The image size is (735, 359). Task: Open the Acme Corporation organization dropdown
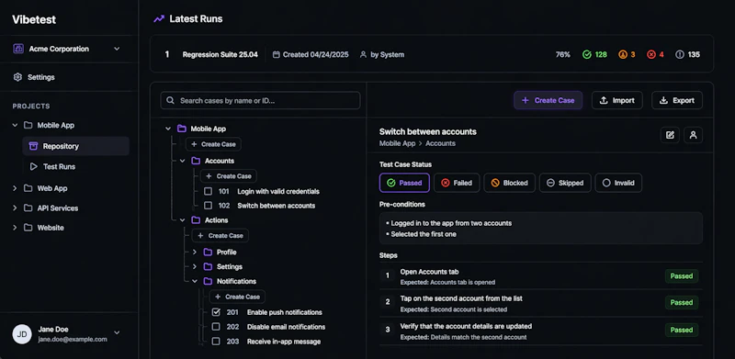(x=118, y=49)
